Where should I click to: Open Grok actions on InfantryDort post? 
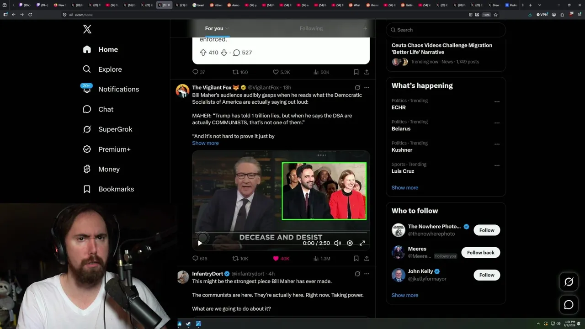[x=357, y=274]
